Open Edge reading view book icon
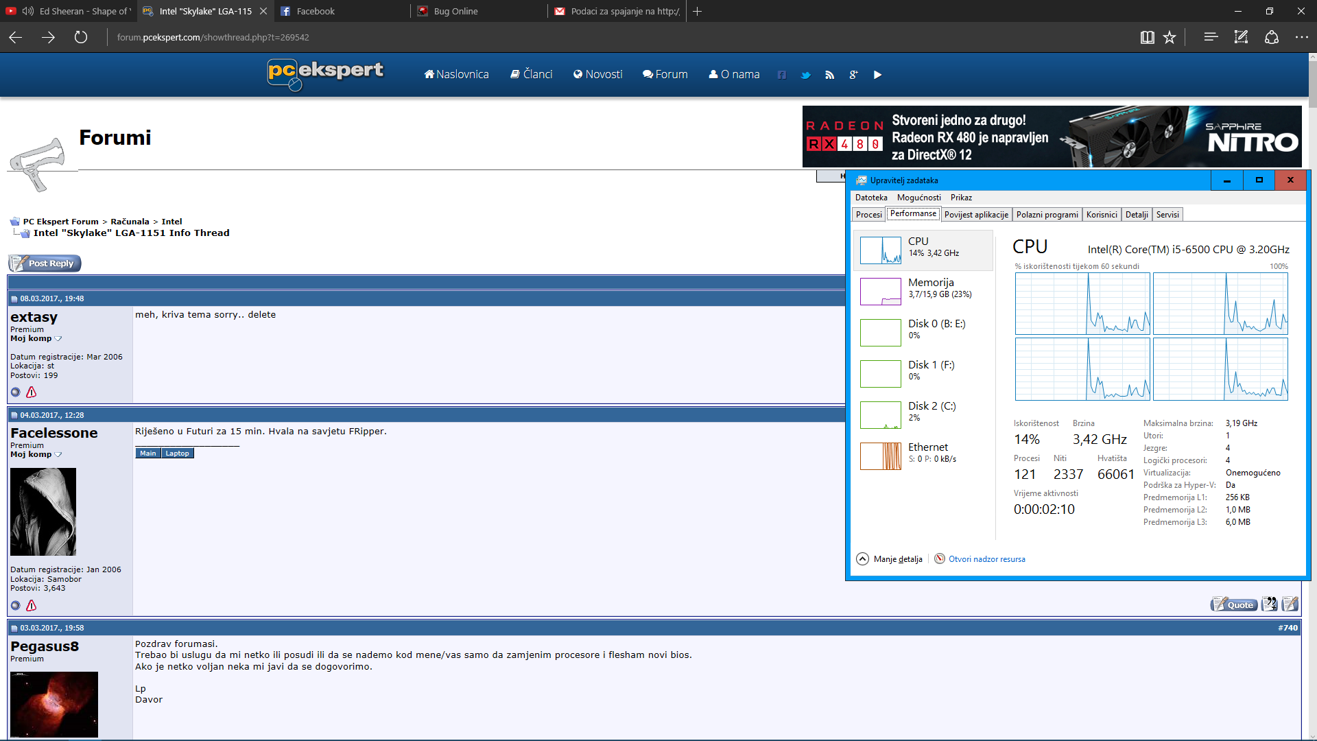 [x=1147, y=37]
